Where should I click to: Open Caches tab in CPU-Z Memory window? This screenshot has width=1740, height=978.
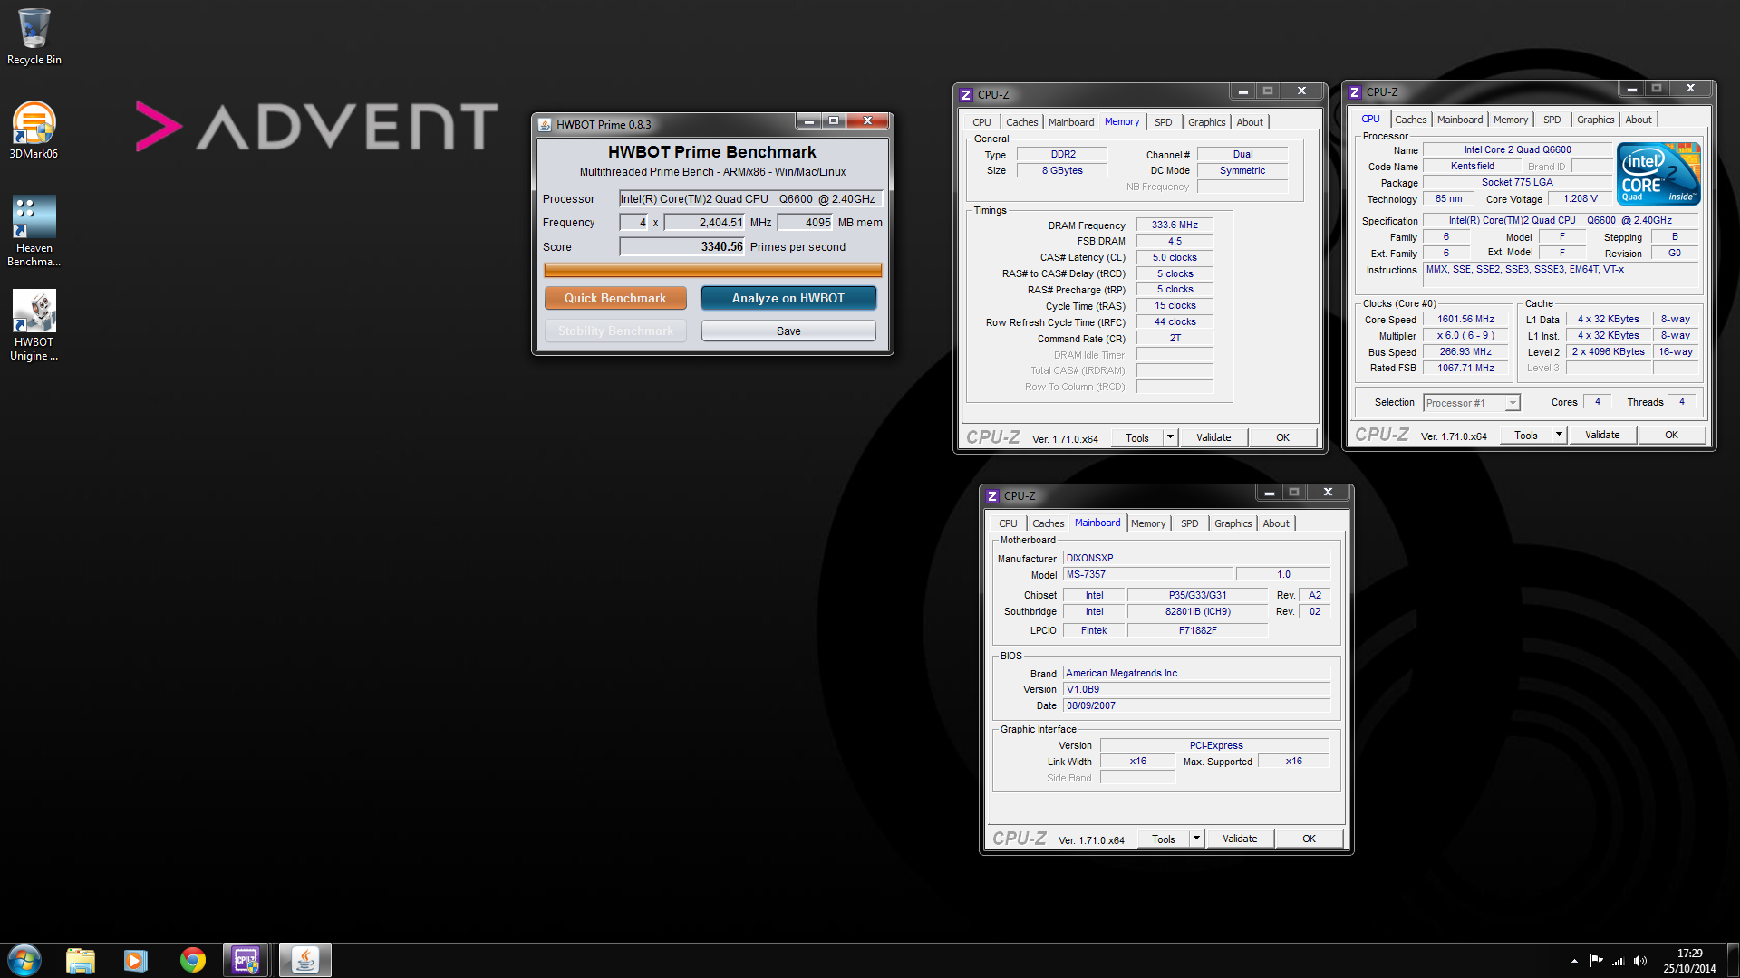point(1022,122)
